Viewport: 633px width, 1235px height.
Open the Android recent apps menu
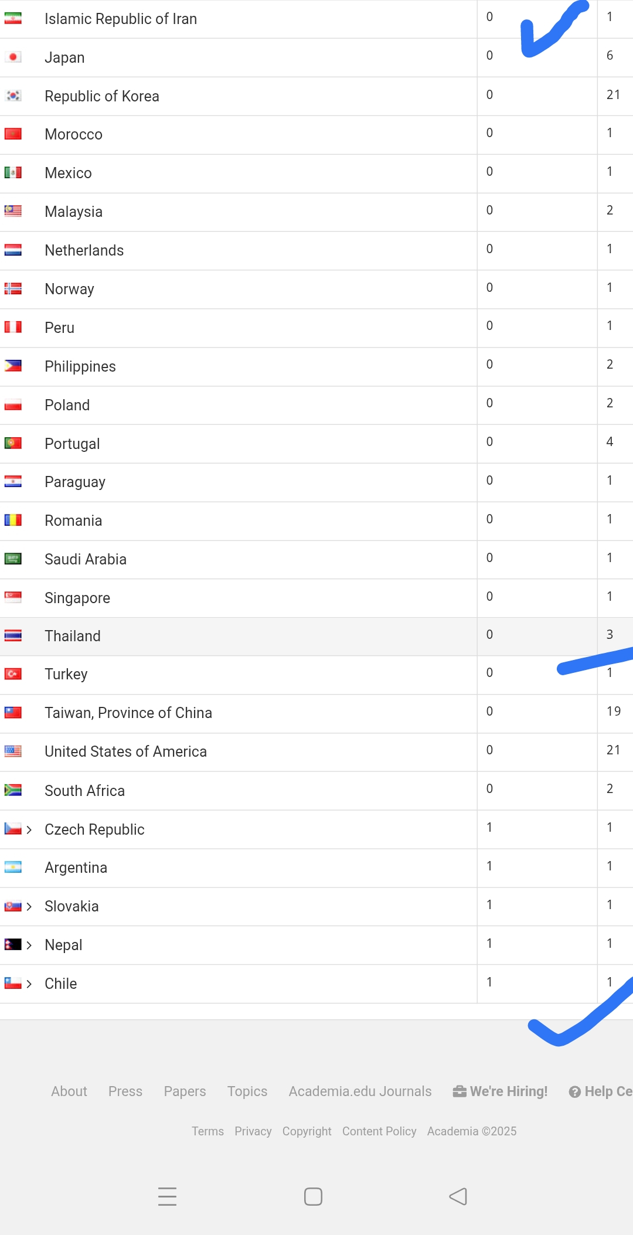pos(168,1196)
